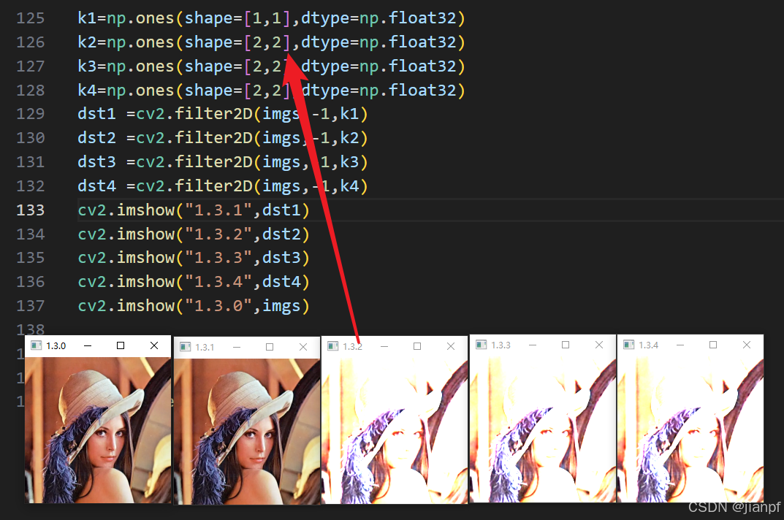Screen dimensions: 784x520
Task: Place cursor on cv2.imshow("1.3.0",imgs) line
Action: (x=194, y=306)
